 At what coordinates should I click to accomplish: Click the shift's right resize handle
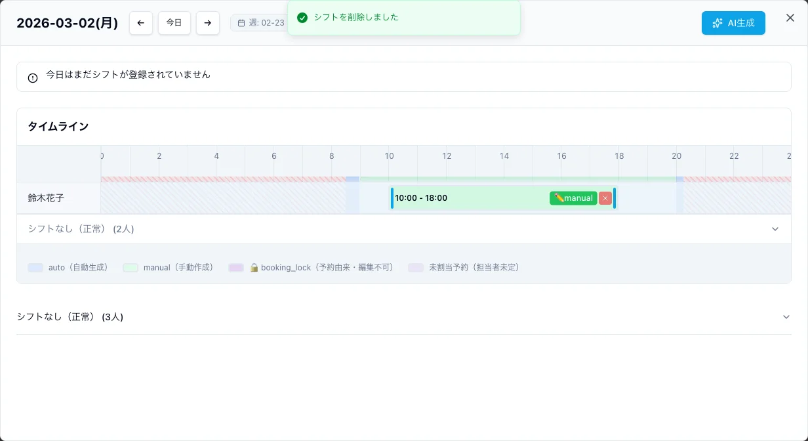[615, 198]
